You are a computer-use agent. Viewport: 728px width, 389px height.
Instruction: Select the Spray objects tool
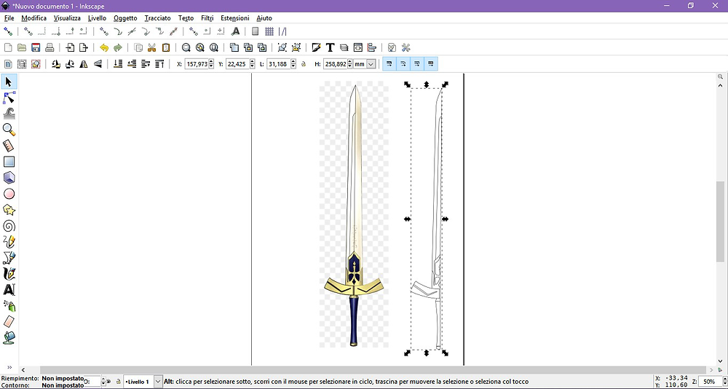tap(9, 305)
